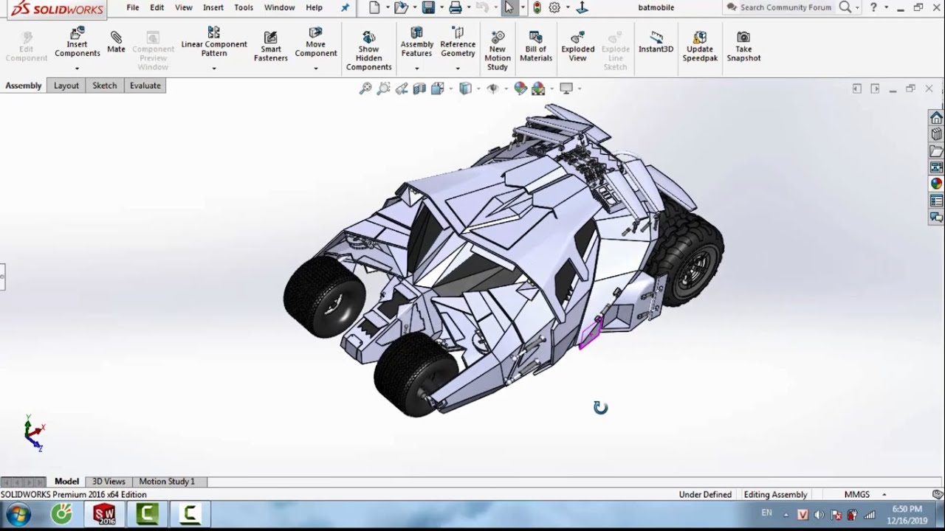Click the Display Style icon
The height and width of the screenshot is (531, 945).
click(465, 88)
